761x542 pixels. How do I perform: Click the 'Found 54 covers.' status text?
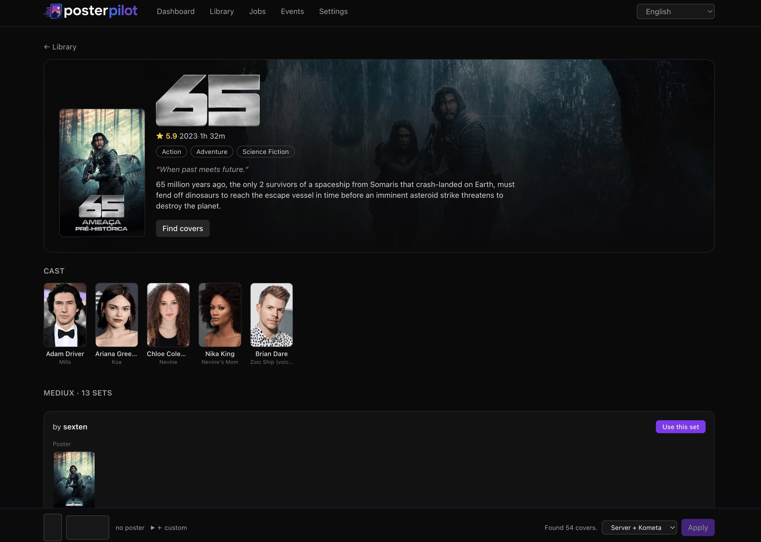(571, 528)
